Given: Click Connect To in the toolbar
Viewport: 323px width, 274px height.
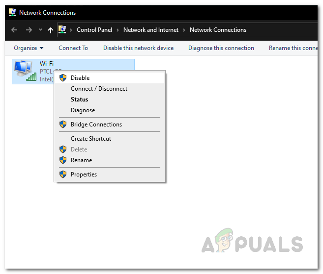Looking at the screenshot, I should pyautogui.click(x=73, y=48).
